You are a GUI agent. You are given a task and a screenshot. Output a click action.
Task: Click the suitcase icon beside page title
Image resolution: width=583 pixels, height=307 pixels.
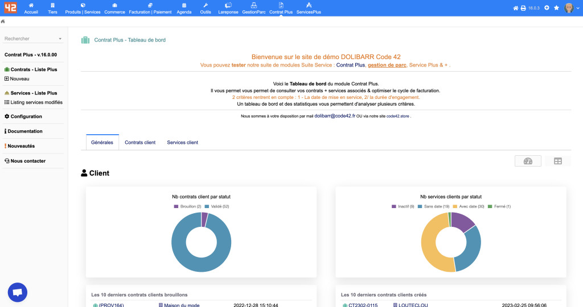point(85,40)
